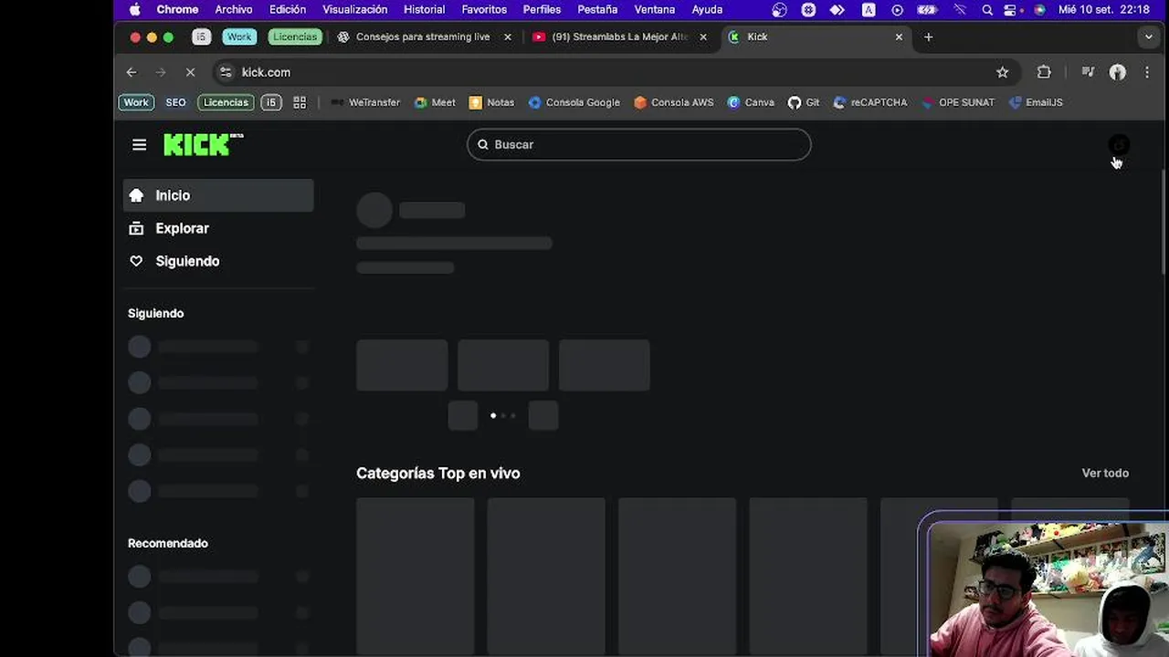This screenshot has height=657, width=1169.
Task: Expand the i5 tab group chip
Action: pos(202,36)
